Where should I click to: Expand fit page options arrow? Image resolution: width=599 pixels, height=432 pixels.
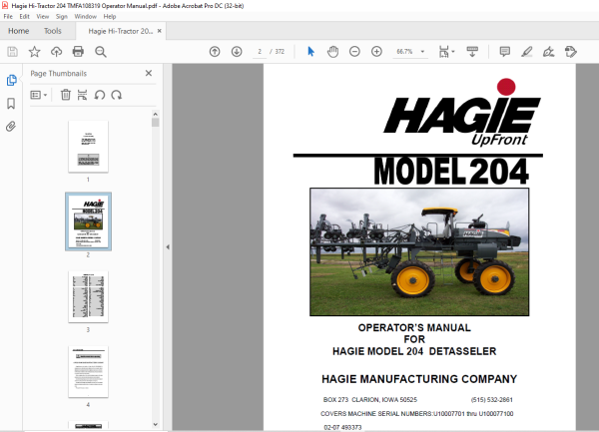(x=453, y=52)
